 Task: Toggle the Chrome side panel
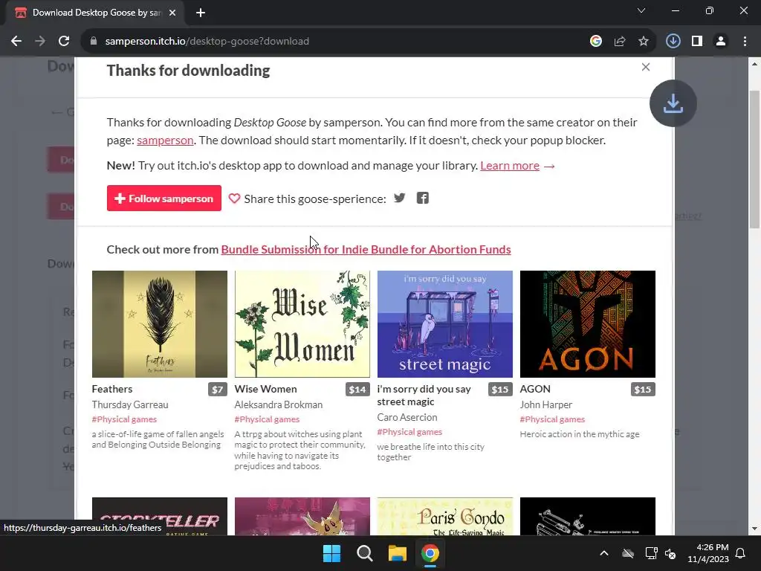pyautogui.click(x=697, y=42)
